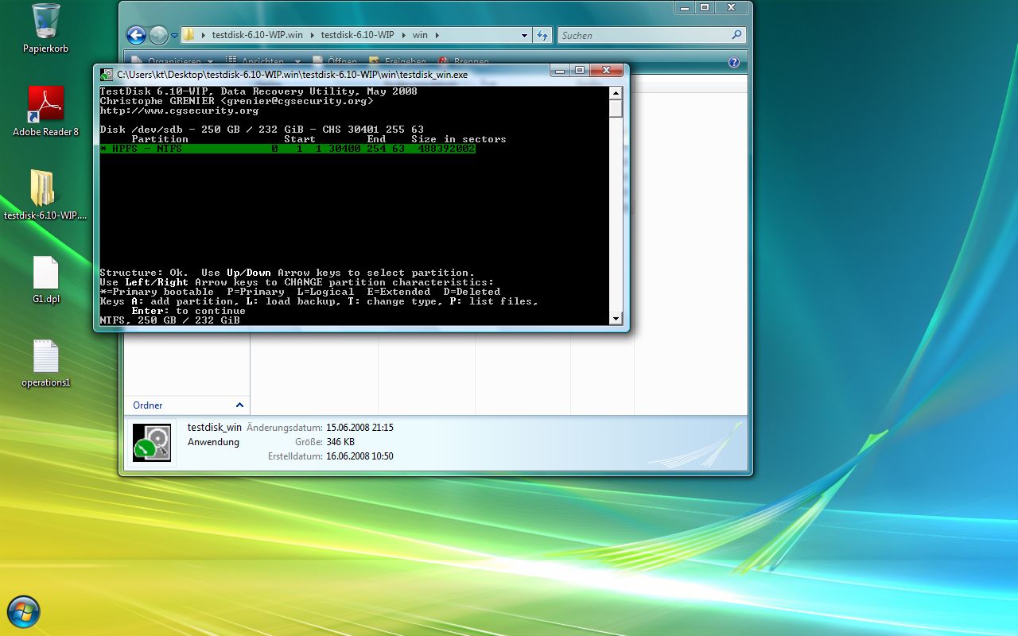Click the Freigeben toolbar button
Screen dimensions: 1018x636
point(397,62)
